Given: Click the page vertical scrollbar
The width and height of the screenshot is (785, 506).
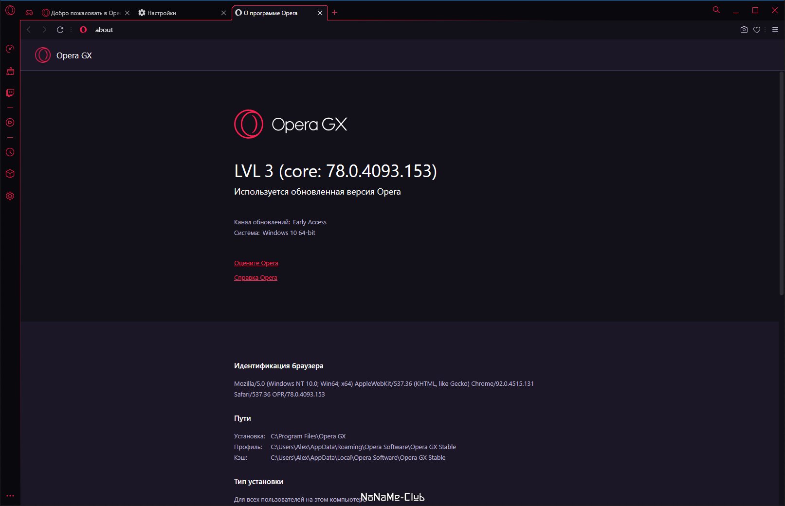Looking at the screenshot, I should (x=782, y=183).
